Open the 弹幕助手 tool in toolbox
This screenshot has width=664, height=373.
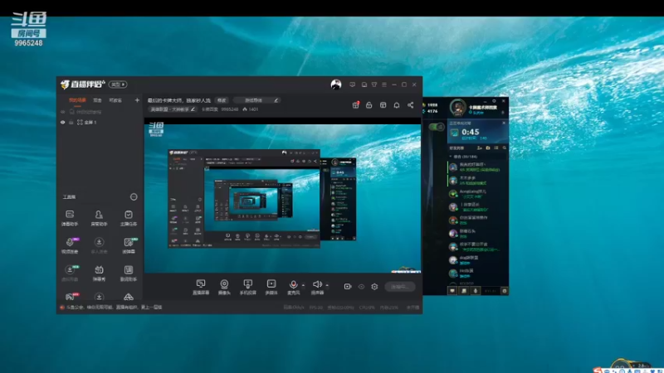70,218
